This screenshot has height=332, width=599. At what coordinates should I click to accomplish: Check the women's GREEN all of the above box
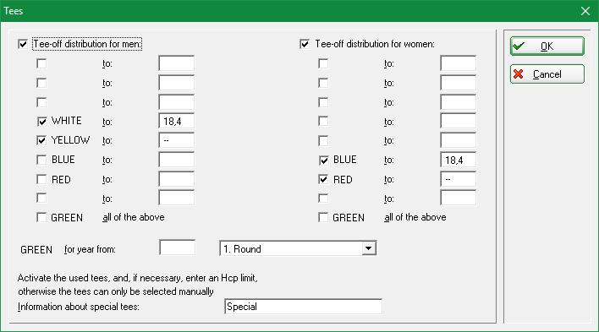tap(323, 217)
